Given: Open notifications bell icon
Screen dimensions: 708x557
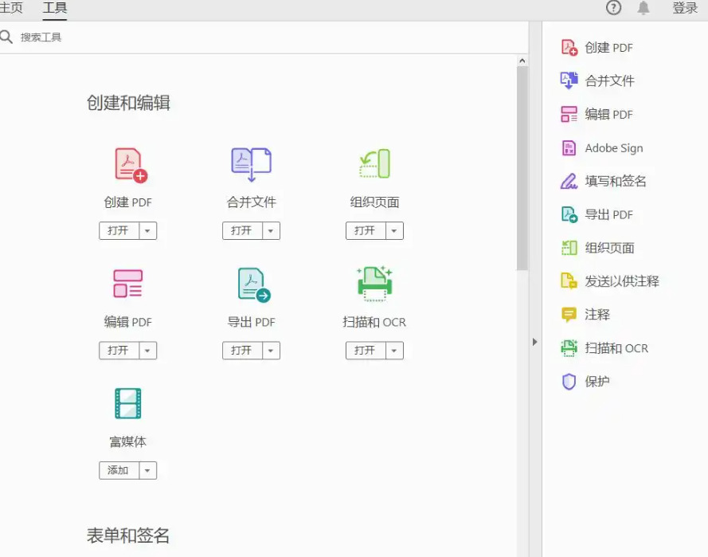Looking at the screenshot, I should pos(643,8).
